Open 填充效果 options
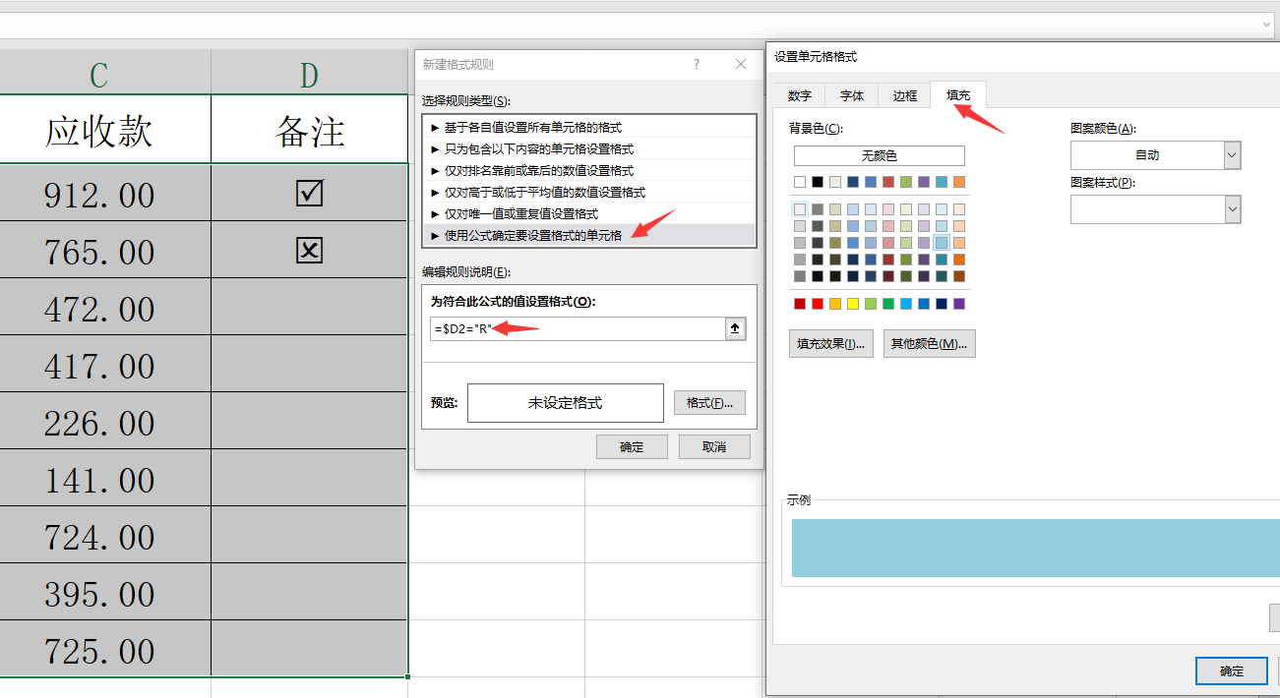This screenshot has width=1280, height=698. [831, 344]
